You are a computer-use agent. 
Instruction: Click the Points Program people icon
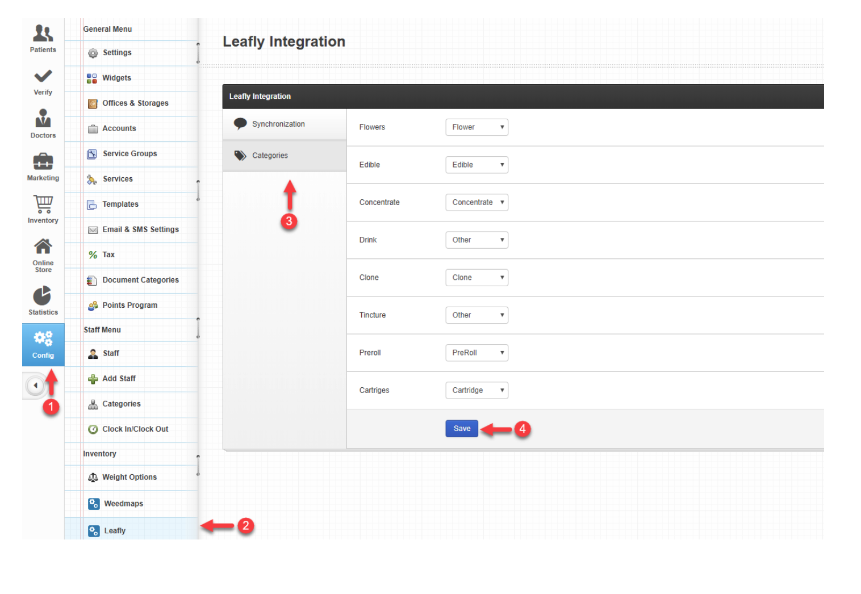(x=93, y=306)
